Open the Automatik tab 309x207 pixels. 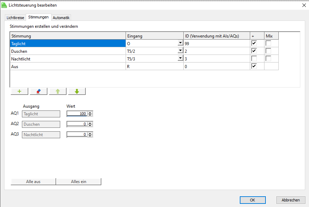tap(61, 18)
